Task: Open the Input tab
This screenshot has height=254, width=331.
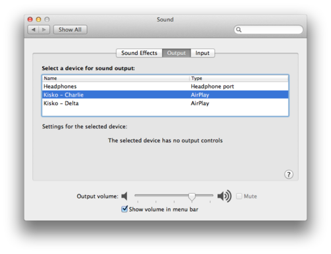Action: point(203,53)
